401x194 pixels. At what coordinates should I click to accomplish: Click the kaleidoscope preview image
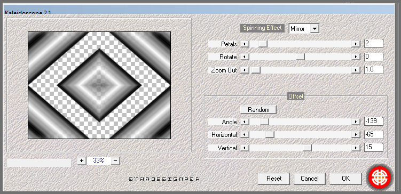coord(99,85)
